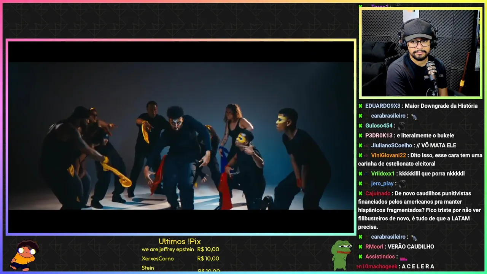The height and width of the screenshot is (274, 487).
Task: Open JiulianoSCoelho's username in chat
Action: click(392, 145)
